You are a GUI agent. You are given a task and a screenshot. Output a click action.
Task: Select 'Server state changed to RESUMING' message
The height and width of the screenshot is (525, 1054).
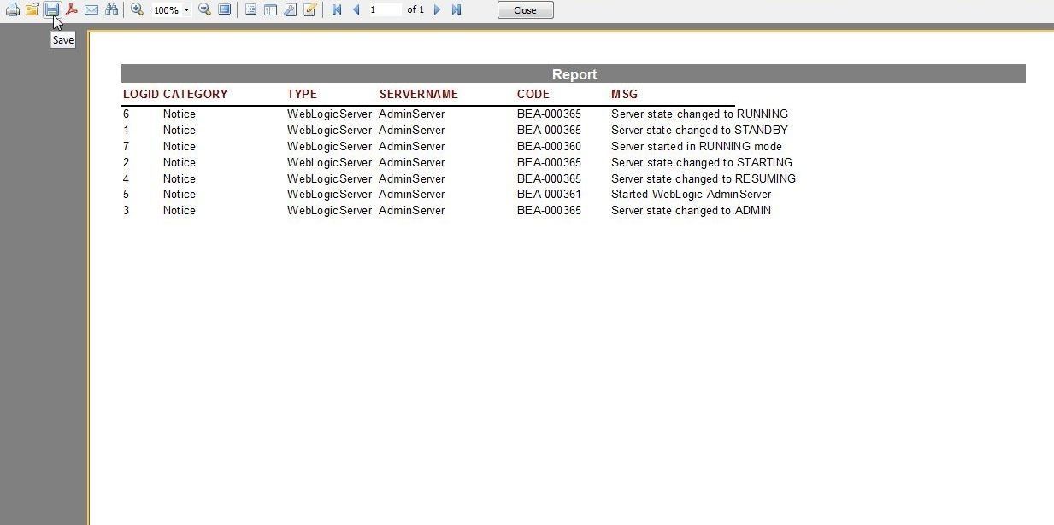pyautogui.click(x=704, y=178)
